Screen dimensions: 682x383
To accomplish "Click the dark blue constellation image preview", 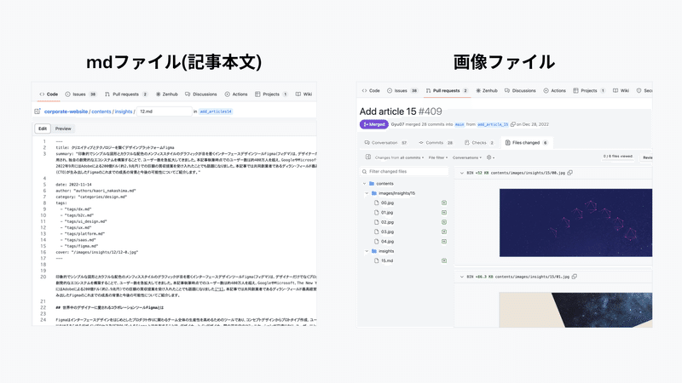I will click(575, 223).
